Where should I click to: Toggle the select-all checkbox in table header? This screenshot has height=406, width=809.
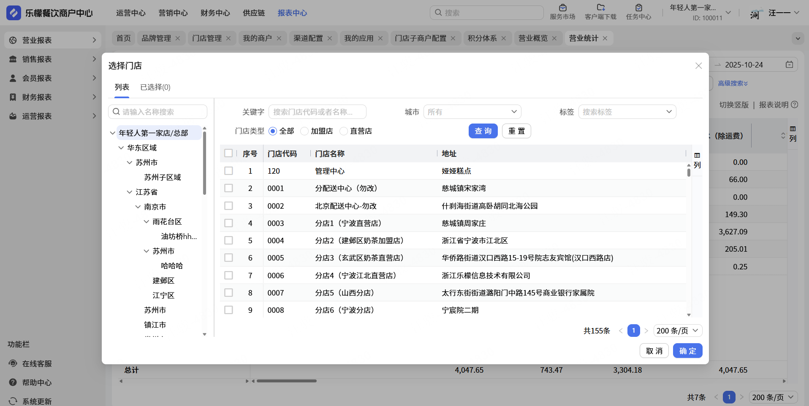[228, 153]
